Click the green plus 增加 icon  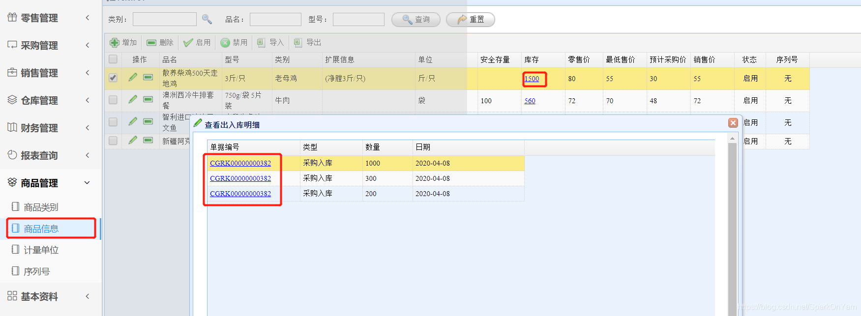115,43
